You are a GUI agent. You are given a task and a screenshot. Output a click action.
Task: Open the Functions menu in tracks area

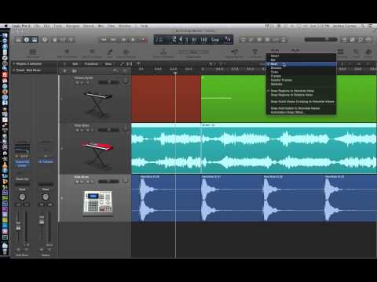coord(91,64)
